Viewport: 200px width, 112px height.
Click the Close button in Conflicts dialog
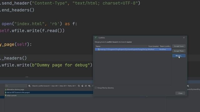click(180, 93)
